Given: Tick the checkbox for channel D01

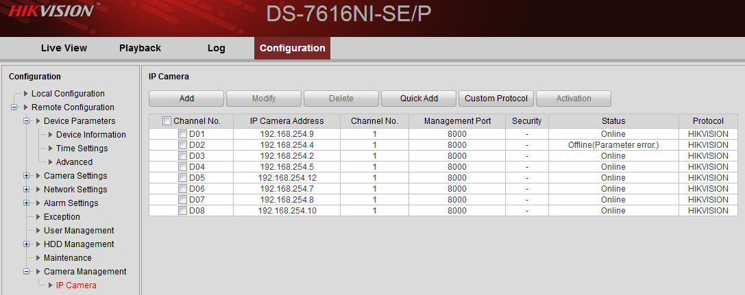Looking at the screenshot, I should 182,134.
